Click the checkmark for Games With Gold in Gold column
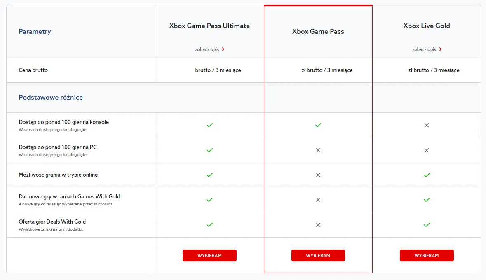This screenshot has width=486, height=280. (x=427, y=200)
